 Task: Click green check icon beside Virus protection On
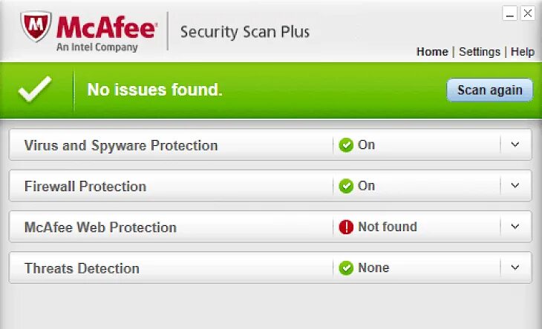tap(346, 145)
